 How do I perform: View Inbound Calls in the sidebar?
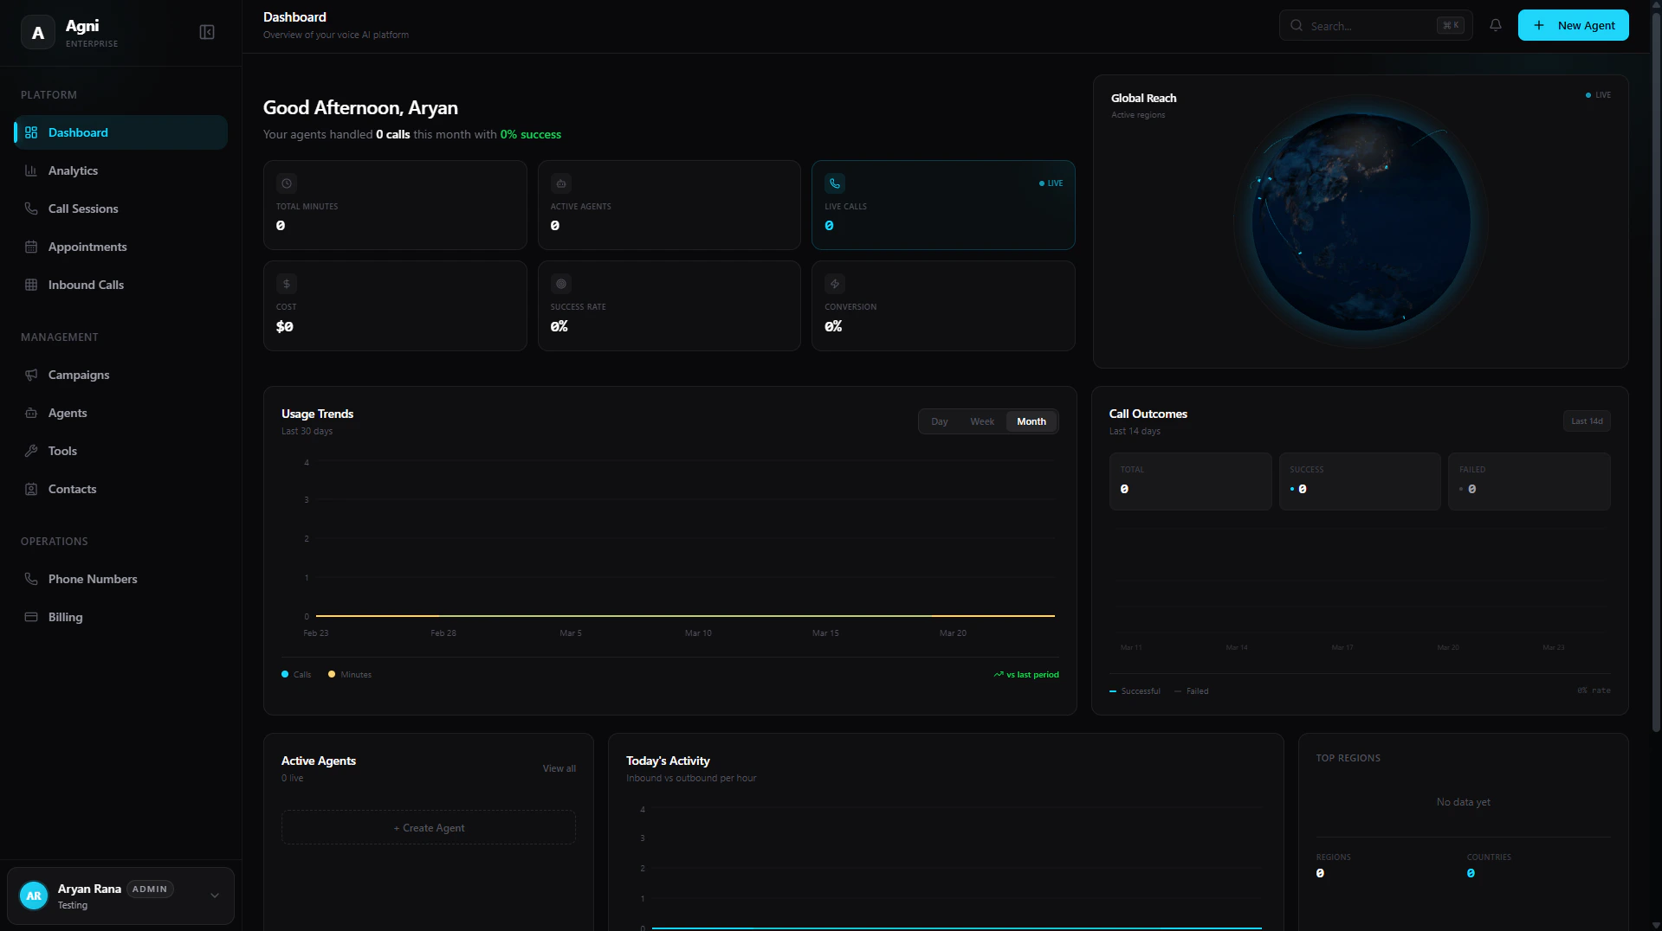click(x=85, y=285)
